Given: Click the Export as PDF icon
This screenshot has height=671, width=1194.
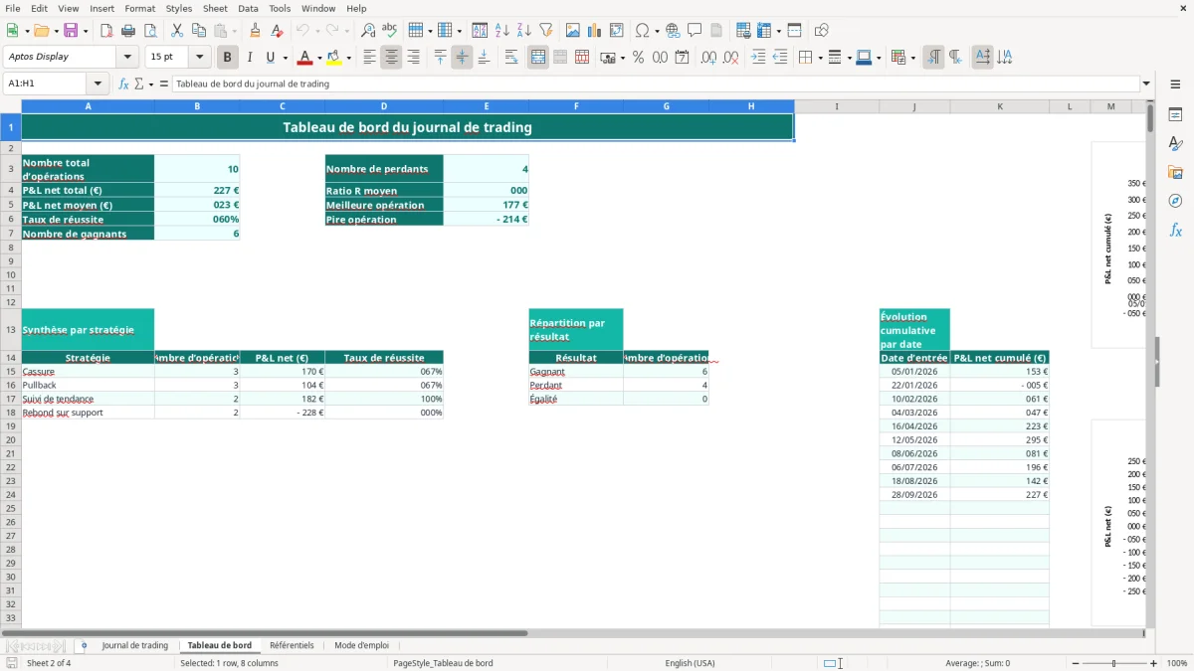Looking at the screenshot, I should click(x=106, y=31).
